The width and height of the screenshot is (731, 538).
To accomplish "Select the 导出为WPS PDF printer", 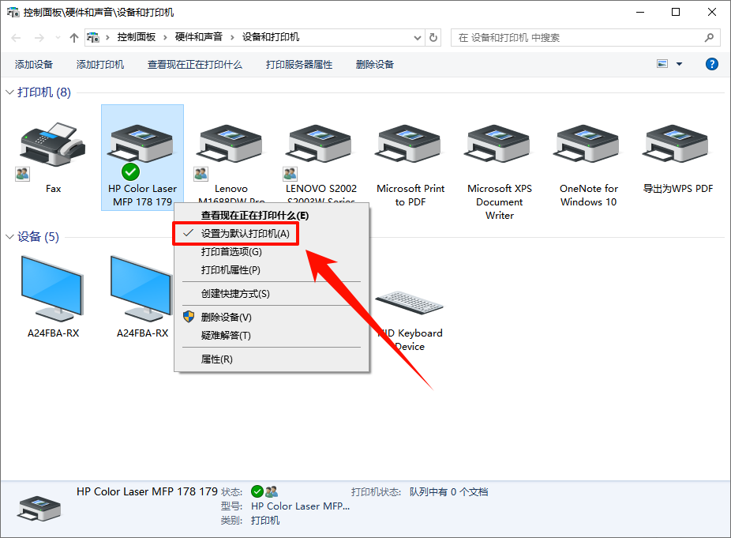I will (x=677, y=144).
